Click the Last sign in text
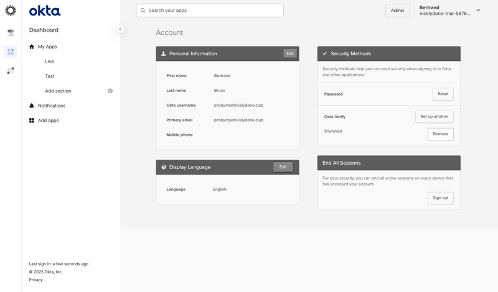498x292 pixels. [59, 264]
